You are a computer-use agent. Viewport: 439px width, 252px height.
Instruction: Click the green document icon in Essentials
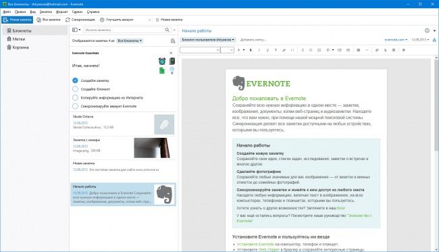coord(162,70)
